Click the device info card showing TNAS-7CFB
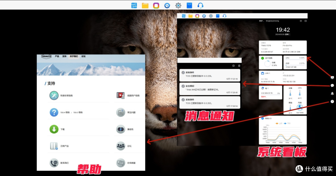Viewport: 336px width, 176px height. [x=283, y=47]
